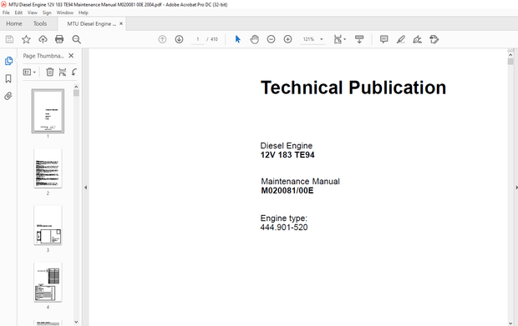Zoom out with the minus icon
Viewport: 518px width, 326px height.
pos(272,39)
